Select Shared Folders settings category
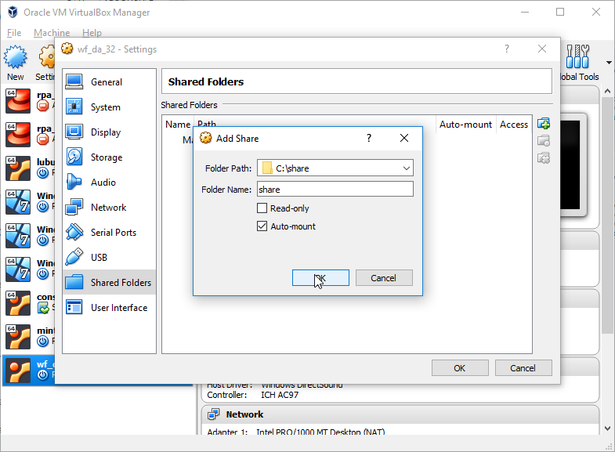Viewport: 615px width, 452px height. (x=109, y=282)
